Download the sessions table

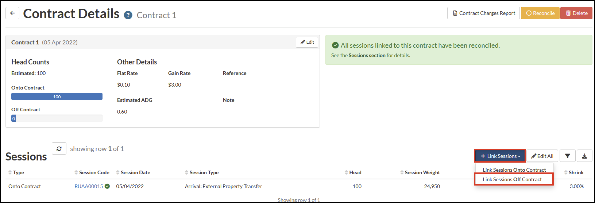[584, 156]
